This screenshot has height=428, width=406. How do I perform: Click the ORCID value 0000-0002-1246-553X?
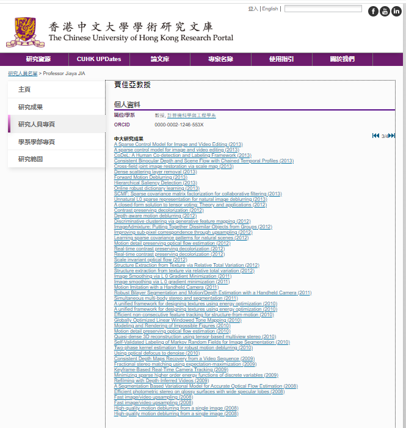[179, 125]
